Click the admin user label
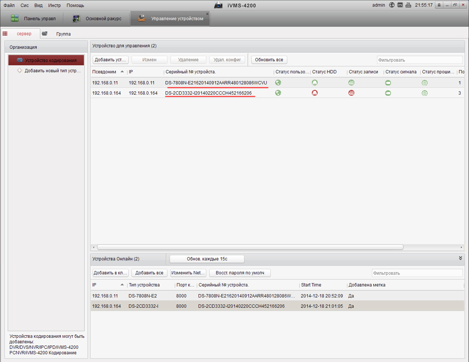Screen dimensions: 469x362 point(378,5)
